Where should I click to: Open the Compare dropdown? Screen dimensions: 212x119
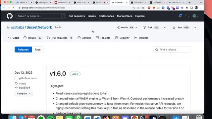[24, 94]
